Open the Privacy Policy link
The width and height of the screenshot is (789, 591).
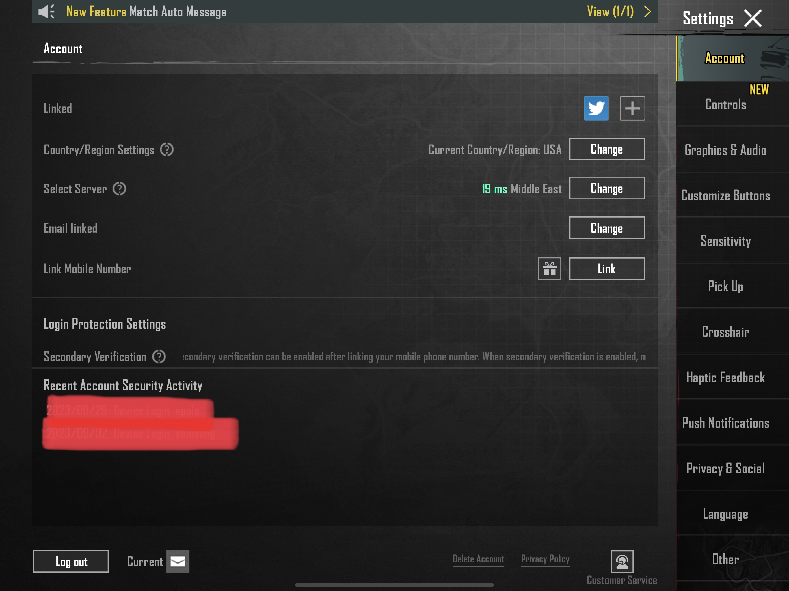545,559
